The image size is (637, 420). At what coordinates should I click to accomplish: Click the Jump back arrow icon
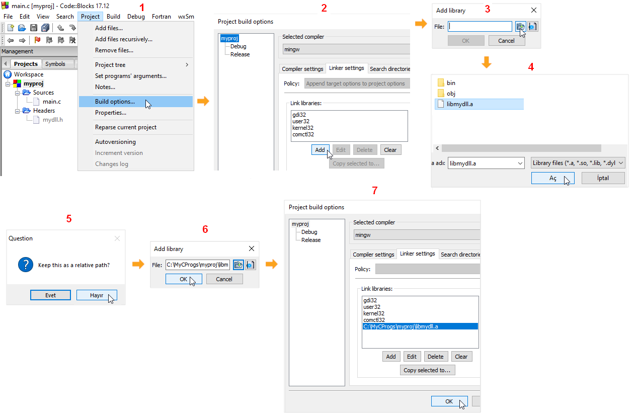[x=10, y=40]
